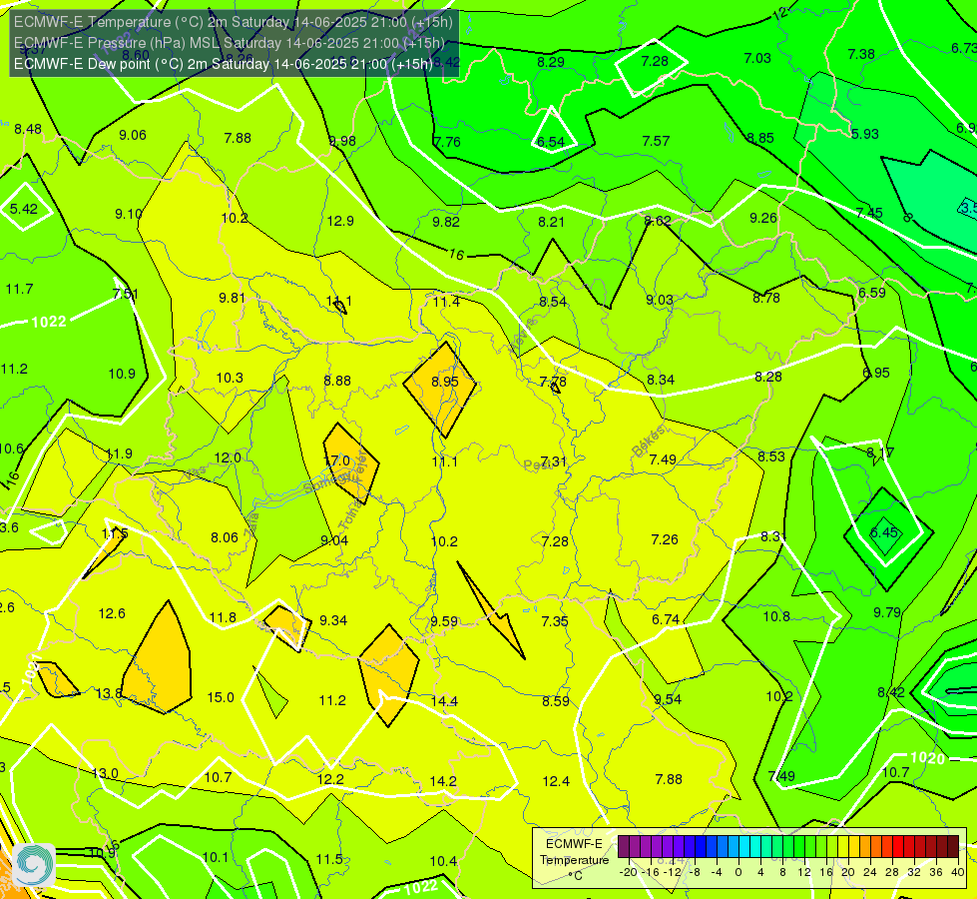Click the spiral weather logo icon
This screenshot has width=977, height=899.
34,865
